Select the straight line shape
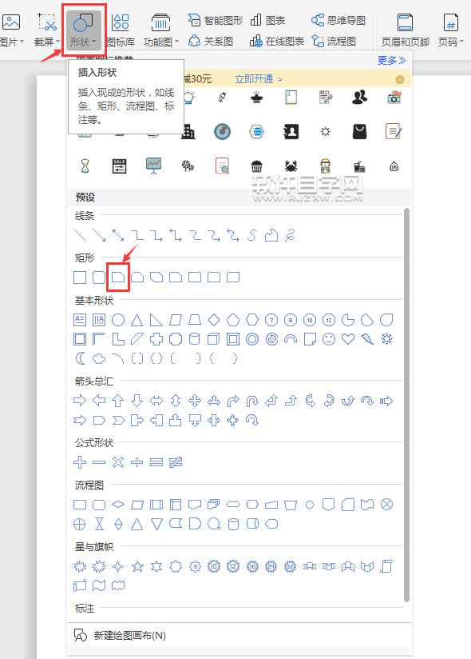 80,235
